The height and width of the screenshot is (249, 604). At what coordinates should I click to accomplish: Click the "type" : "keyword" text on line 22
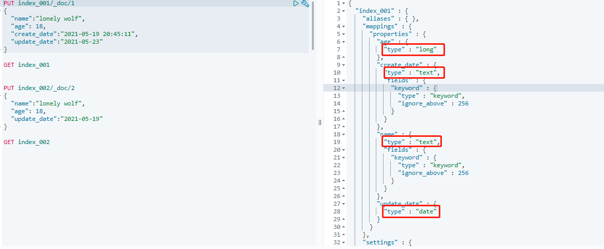coord(432,165)
